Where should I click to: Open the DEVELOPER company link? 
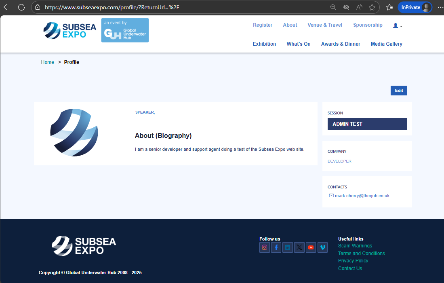click(x=339, y=161)
